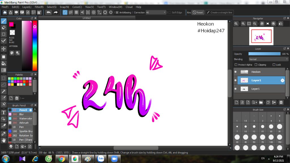The height and width of the screenshot is (163, 290).
Task: Open add-layer dropdown arrow in Layer panel
Action: tap(256, 102)
